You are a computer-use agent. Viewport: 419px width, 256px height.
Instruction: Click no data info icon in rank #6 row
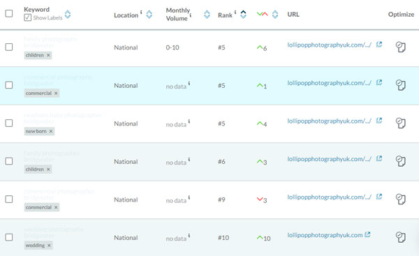[189, 159]
